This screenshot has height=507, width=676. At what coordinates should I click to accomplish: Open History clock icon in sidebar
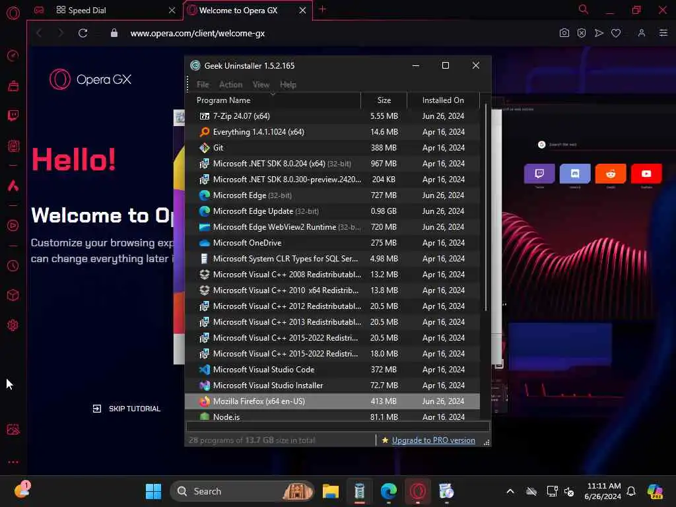[x=13, y=265]
